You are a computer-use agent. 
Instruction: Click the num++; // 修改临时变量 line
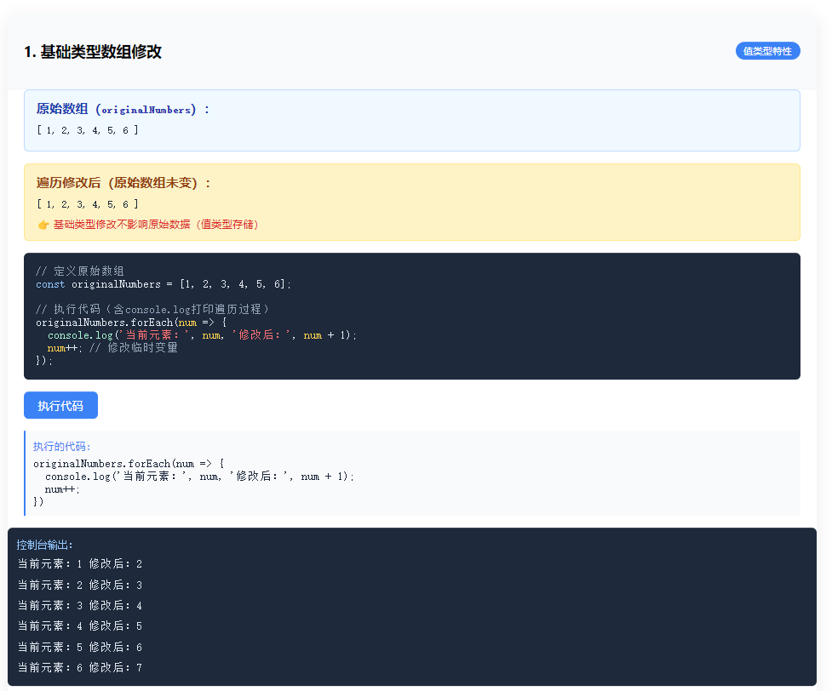(x=112, y=348)
